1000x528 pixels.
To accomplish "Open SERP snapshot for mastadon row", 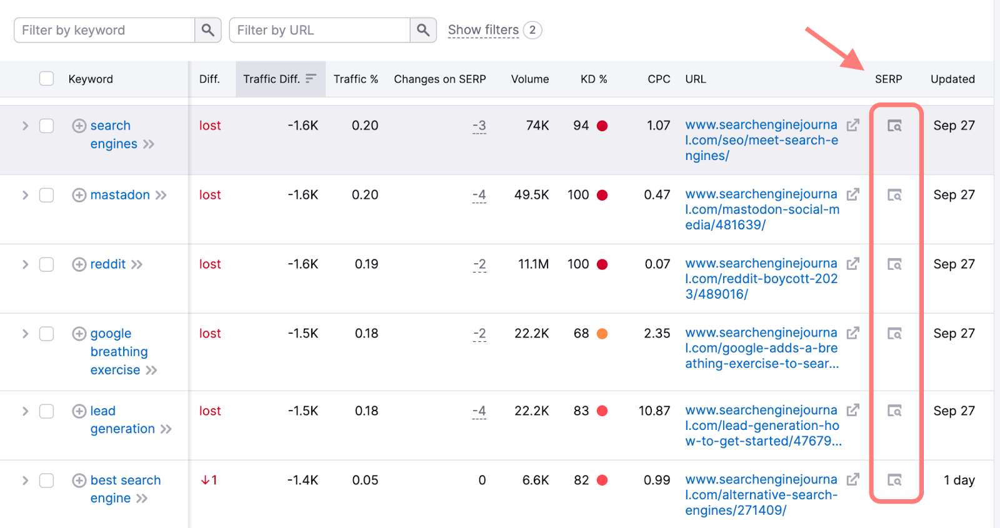I will 894,196.
